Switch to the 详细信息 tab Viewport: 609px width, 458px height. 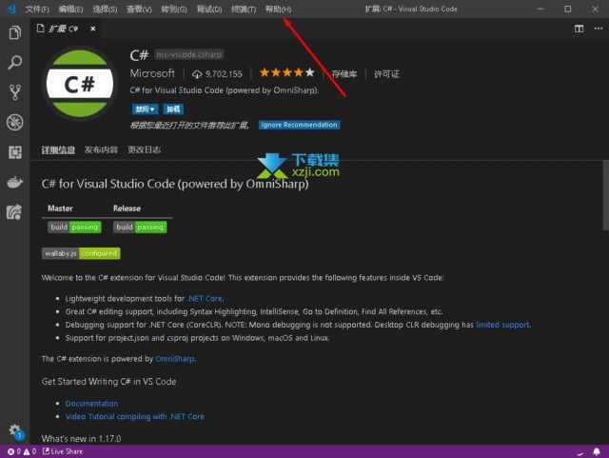(58, 149)
